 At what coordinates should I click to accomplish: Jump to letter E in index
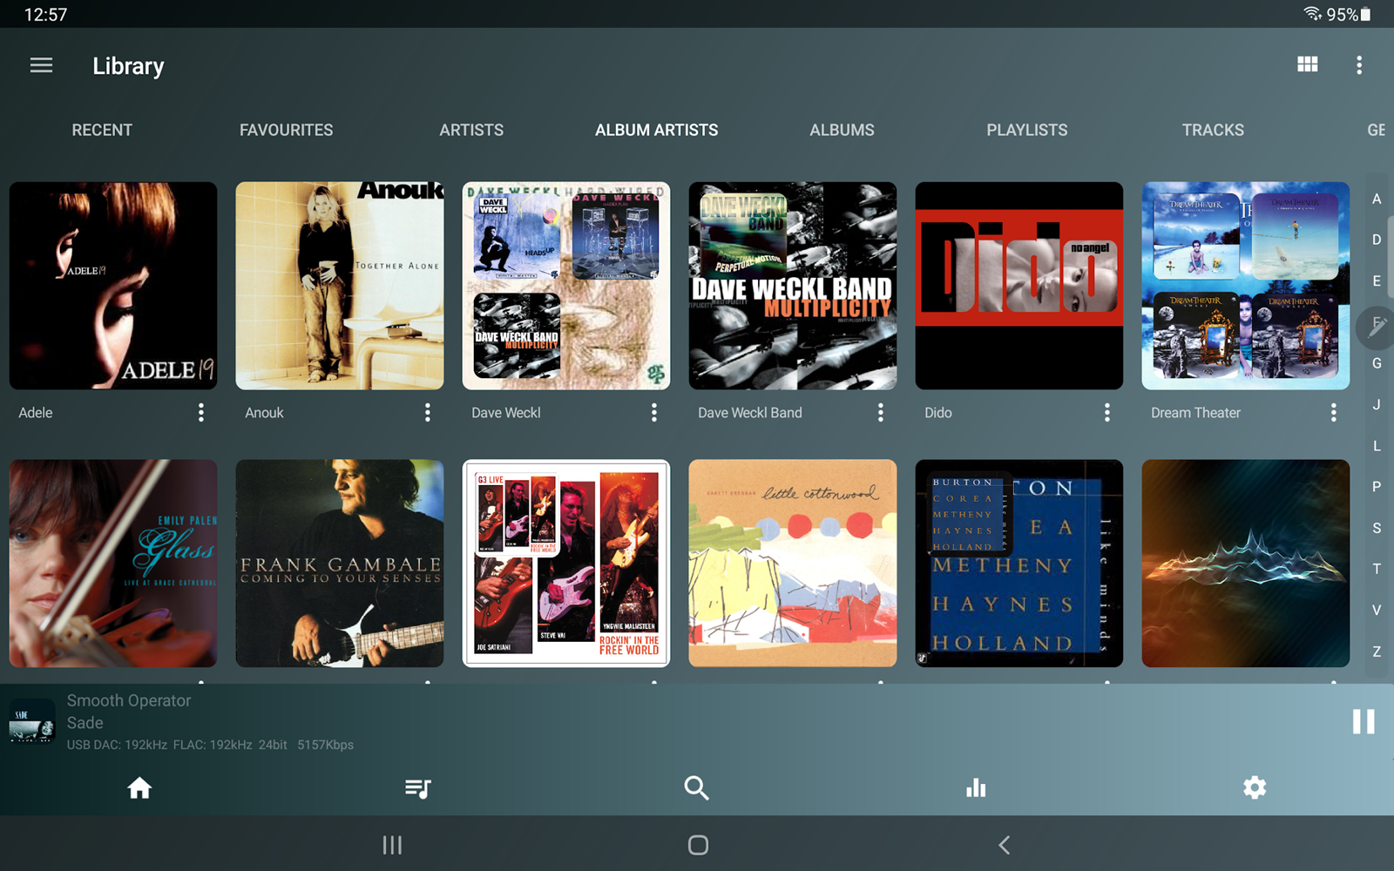1377,280
